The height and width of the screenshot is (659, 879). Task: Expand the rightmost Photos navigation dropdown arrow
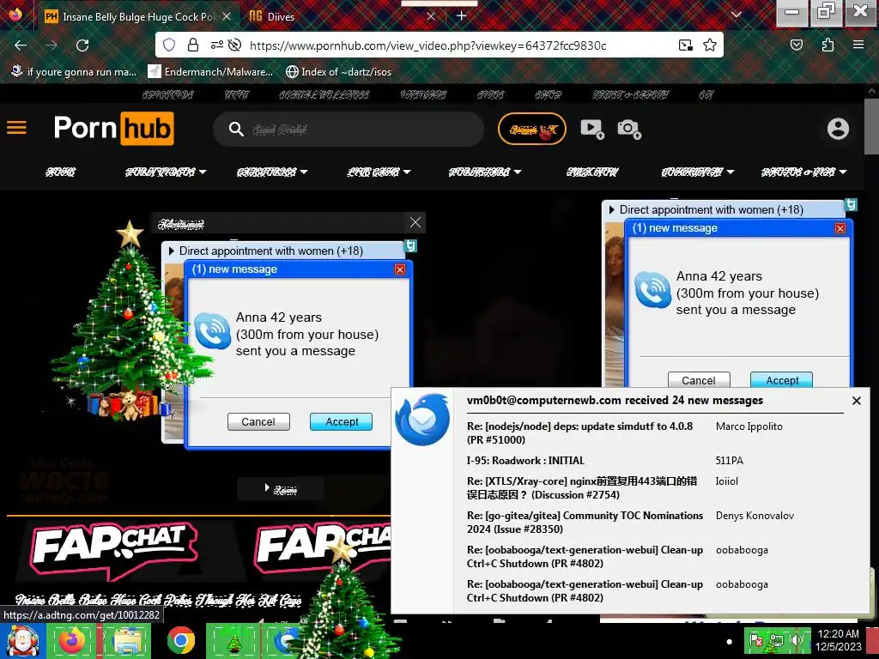(843, 172)
